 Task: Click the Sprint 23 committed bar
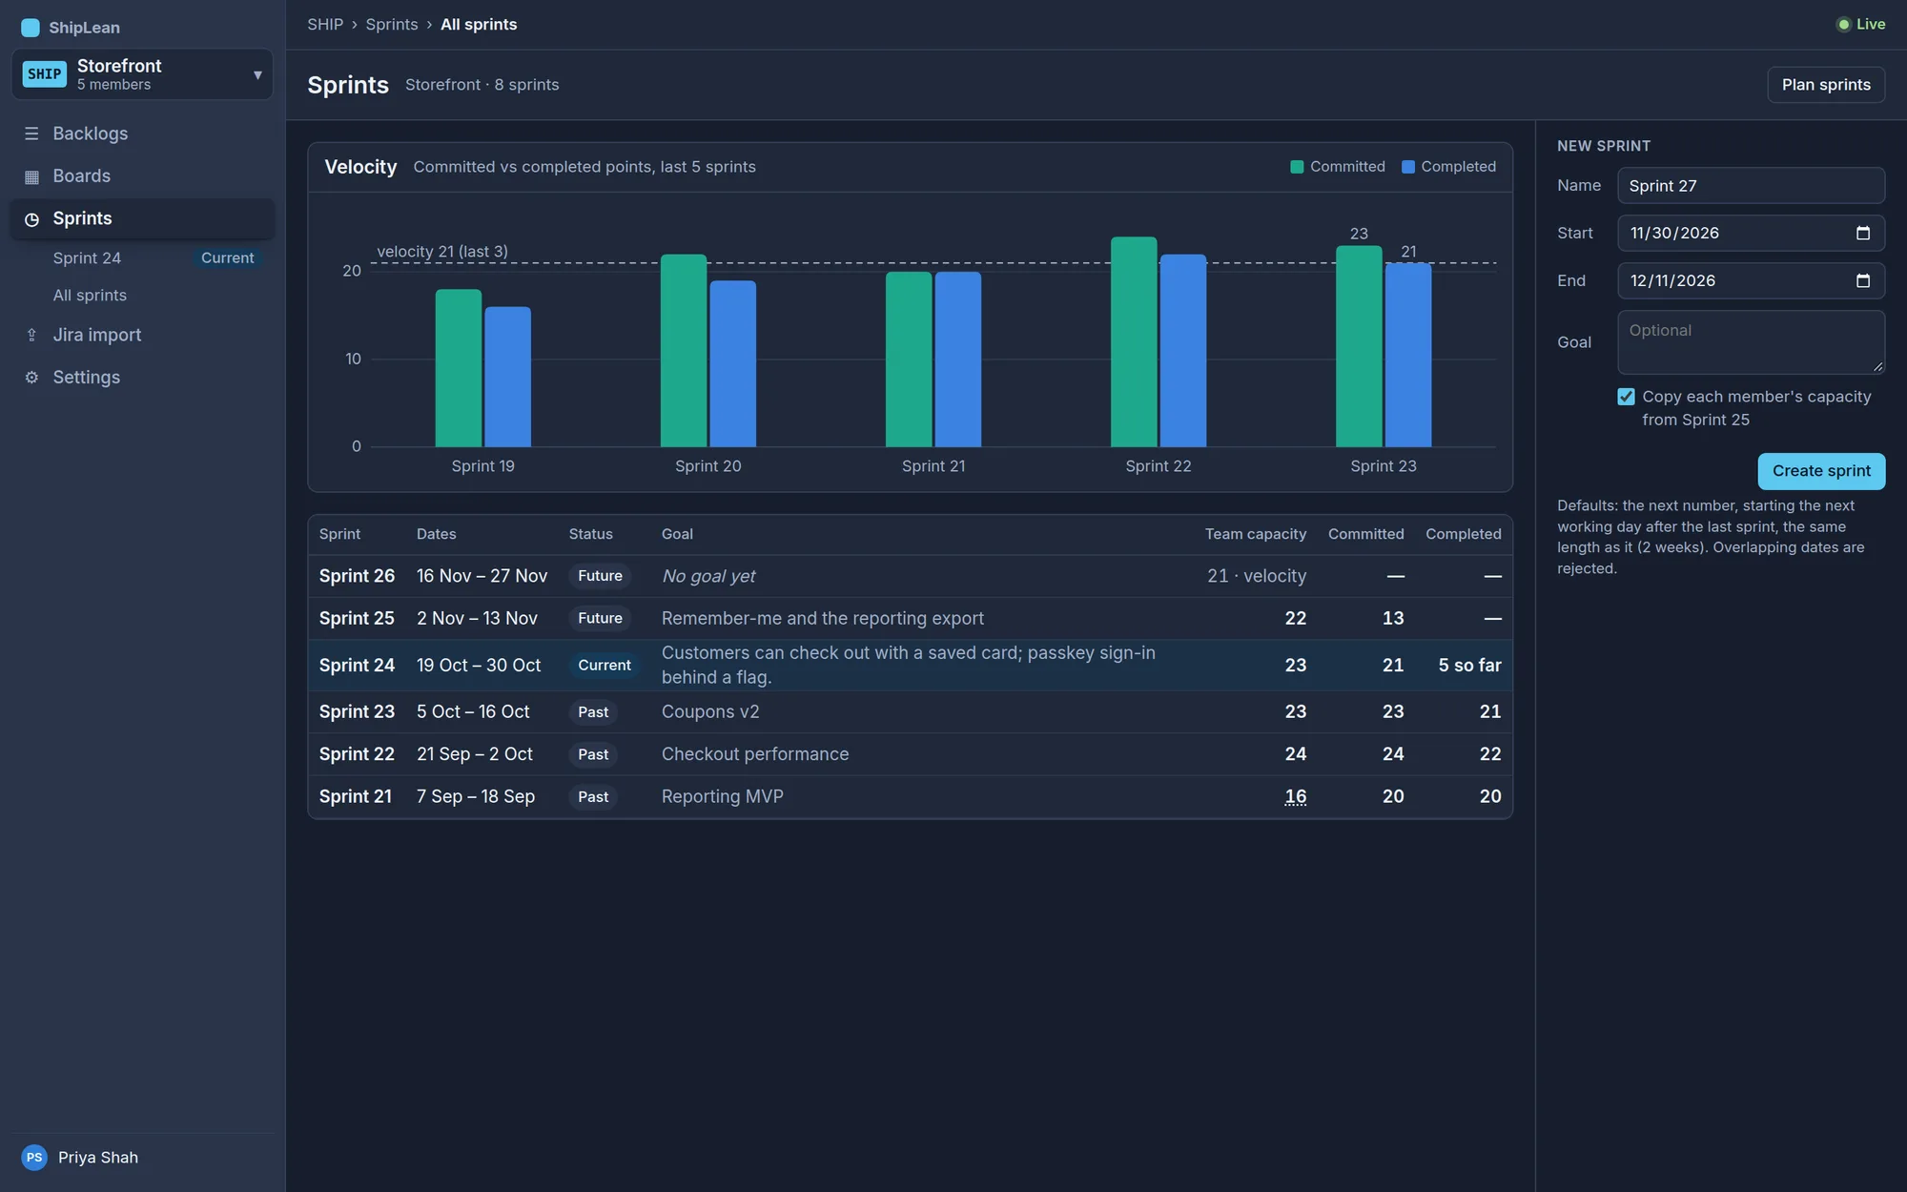click(x=1359, y=346)
